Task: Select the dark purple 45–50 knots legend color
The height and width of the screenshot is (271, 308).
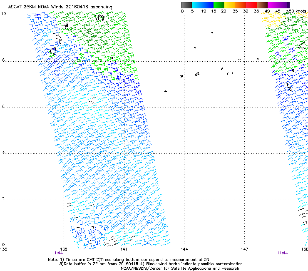Action: point(284,5)
